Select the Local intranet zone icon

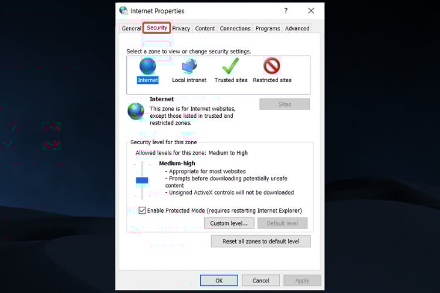click(x=189, y=66)
